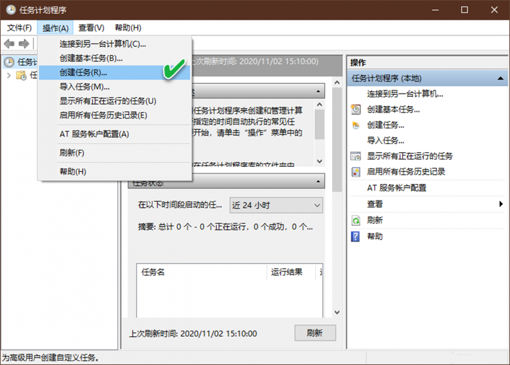Image resolution: width=510 pixels, height=365 pixels.
Task: Click the forward navigation arrow
Action: click(24, 43)
